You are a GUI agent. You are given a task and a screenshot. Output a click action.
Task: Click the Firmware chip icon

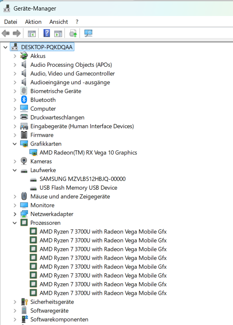pos(24,135)
